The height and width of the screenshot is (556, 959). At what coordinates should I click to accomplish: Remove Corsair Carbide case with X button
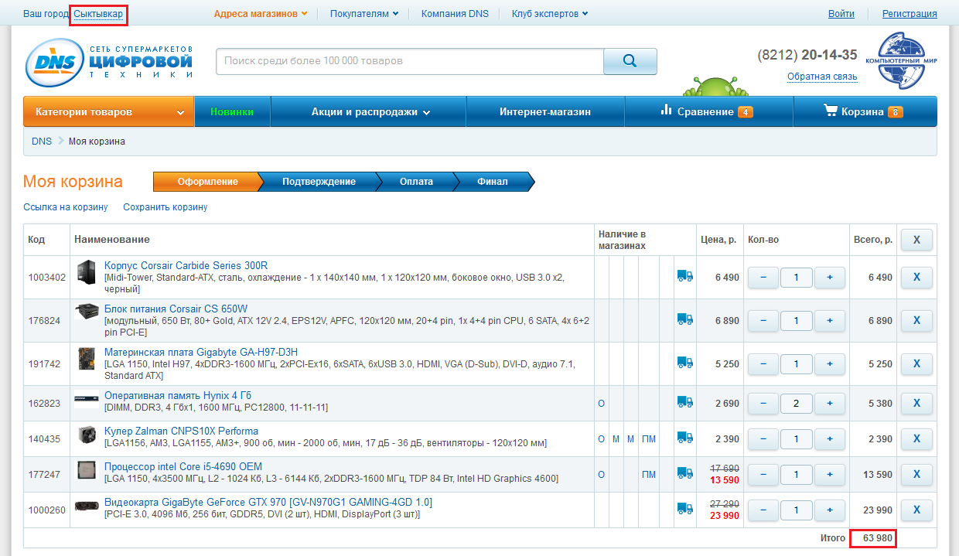916,277
